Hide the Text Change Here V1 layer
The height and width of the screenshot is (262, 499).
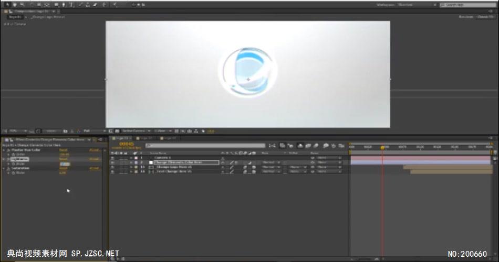(x=112, y=171)
